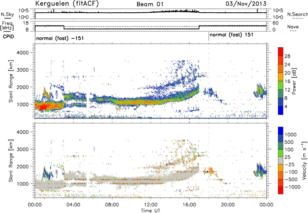Click the '18' frequency axis tick
Screen dimensions: 308x213
[25, 23]
